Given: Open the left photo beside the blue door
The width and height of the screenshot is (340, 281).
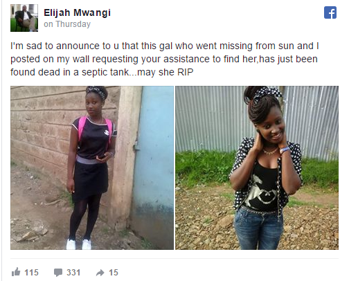Looking at the screenshot, I should 92,167.
